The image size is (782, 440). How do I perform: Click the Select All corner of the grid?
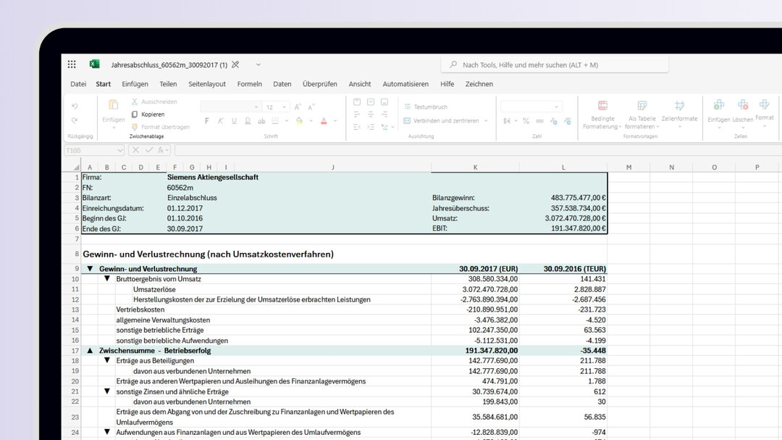(x=75, y=167)
